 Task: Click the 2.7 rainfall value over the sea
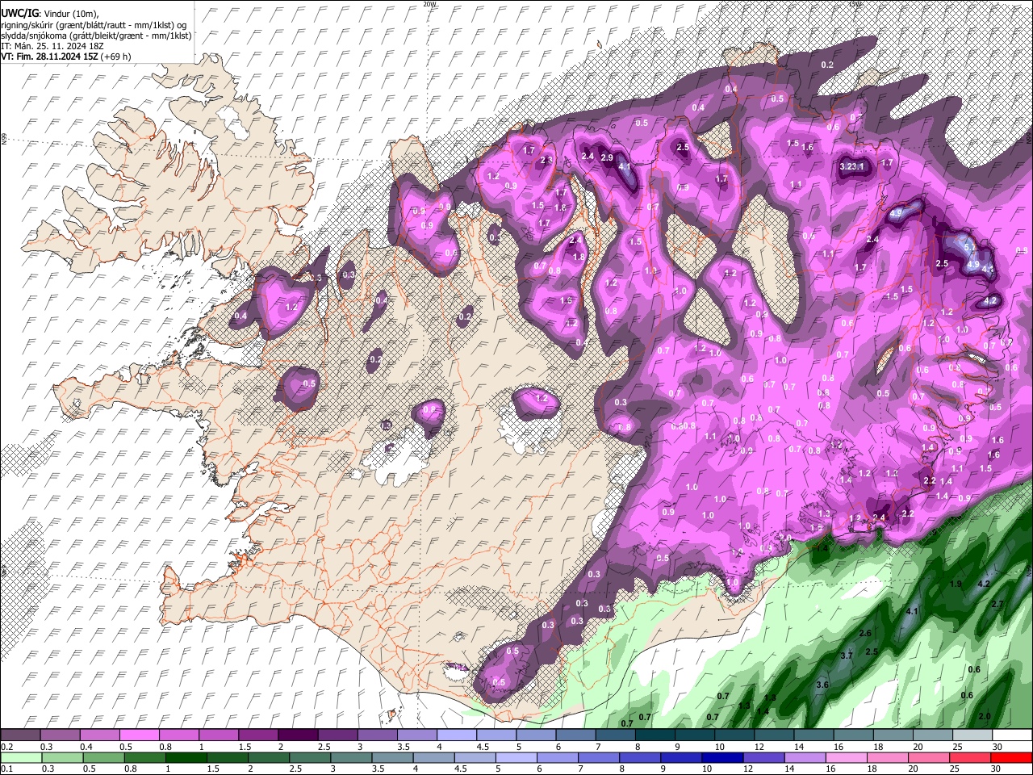(997, 604)
